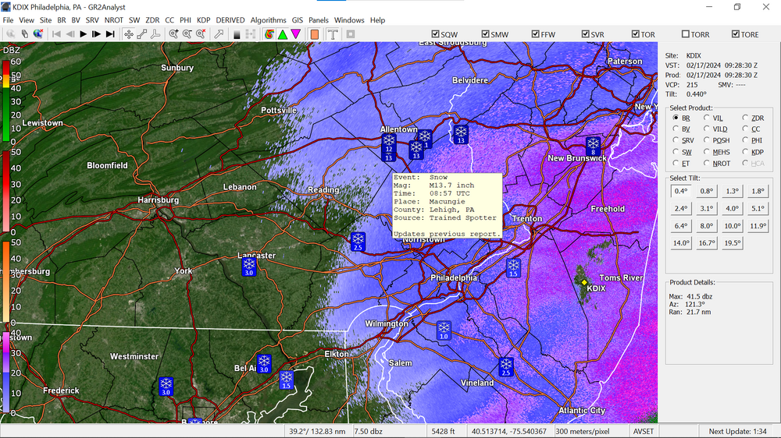Toggle the SVR warnings checkbox

pyautogui.click(x=585, y=34)
